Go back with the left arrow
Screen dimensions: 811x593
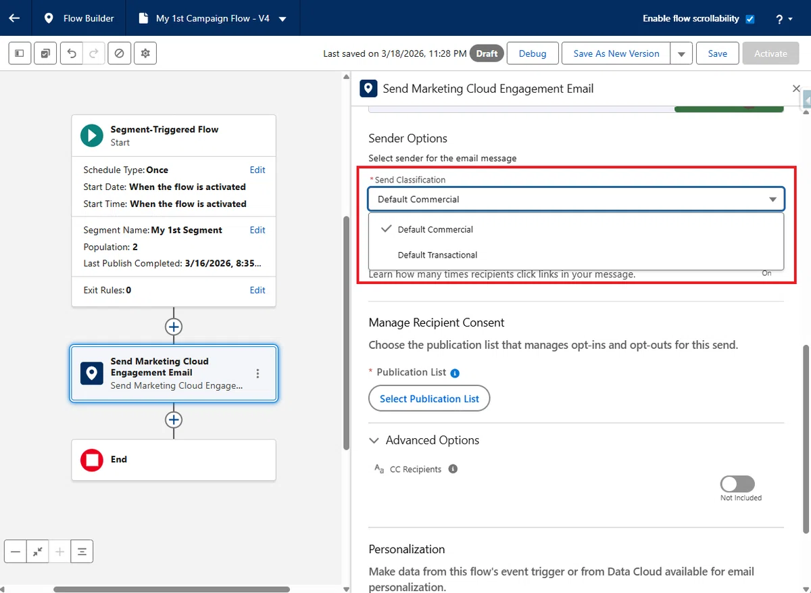14,18
